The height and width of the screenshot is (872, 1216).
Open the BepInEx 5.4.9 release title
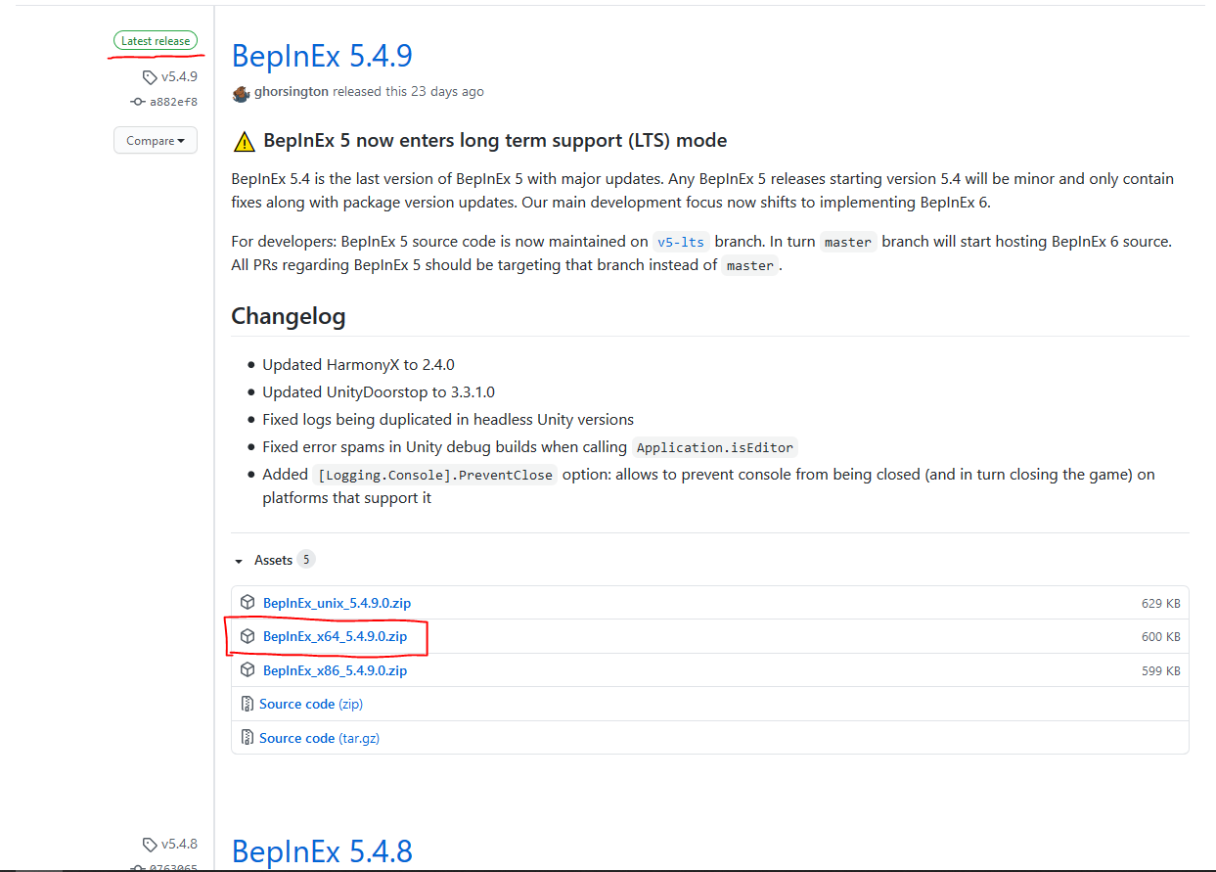[322, 56]
